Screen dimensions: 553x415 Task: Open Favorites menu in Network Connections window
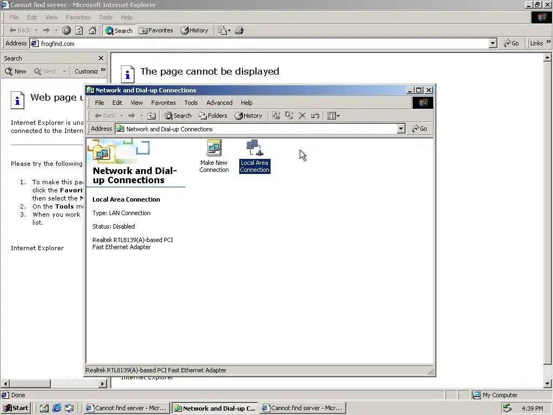pyautogui.click(x=163, y=103)
